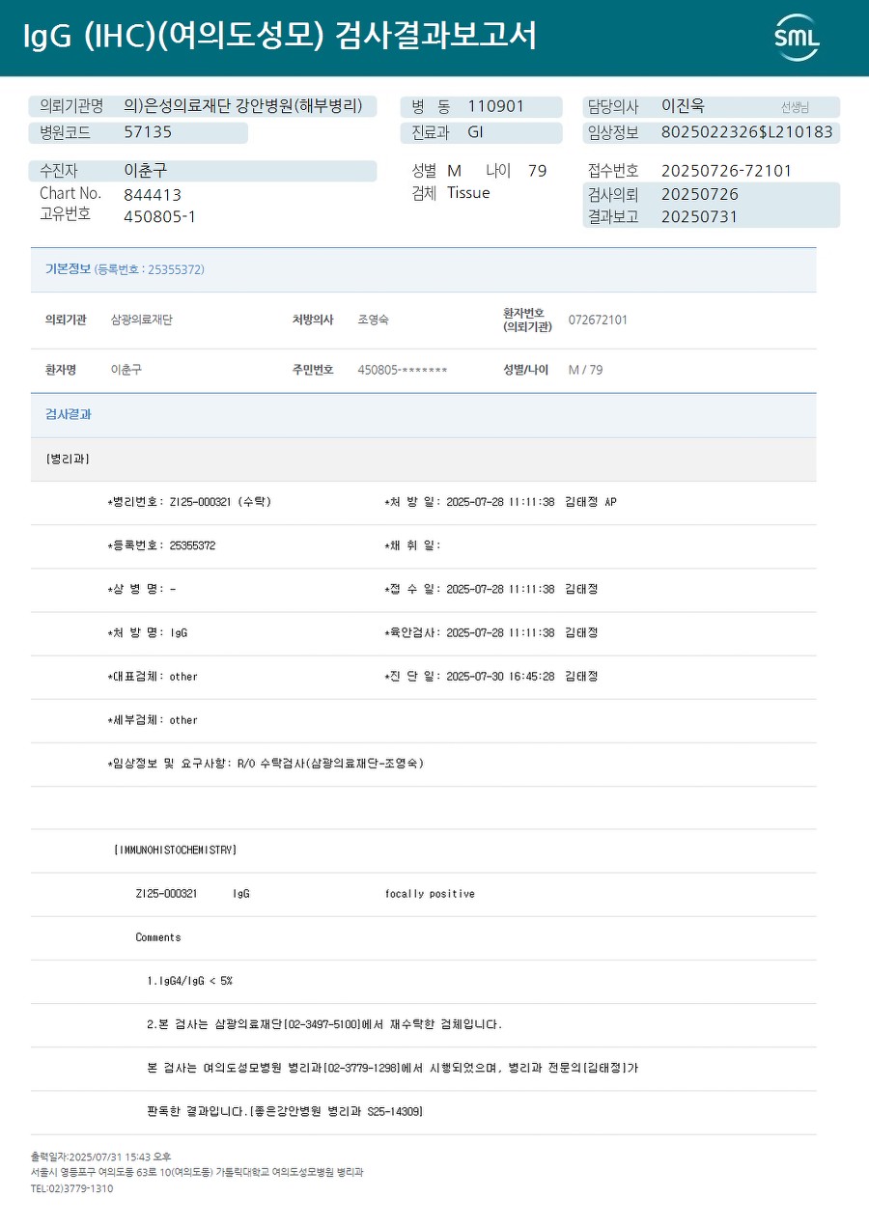Click comment '1.IgG4/IgG < 5%'
Image resolution: width=869 pixels, height=1227 pixels.
189,981
